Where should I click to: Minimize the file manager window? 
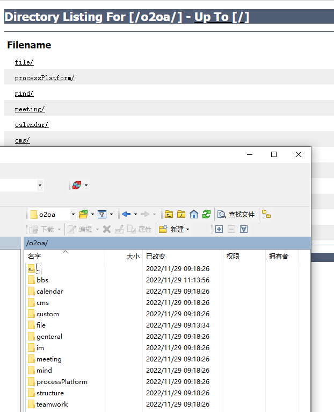click(250, 154)
